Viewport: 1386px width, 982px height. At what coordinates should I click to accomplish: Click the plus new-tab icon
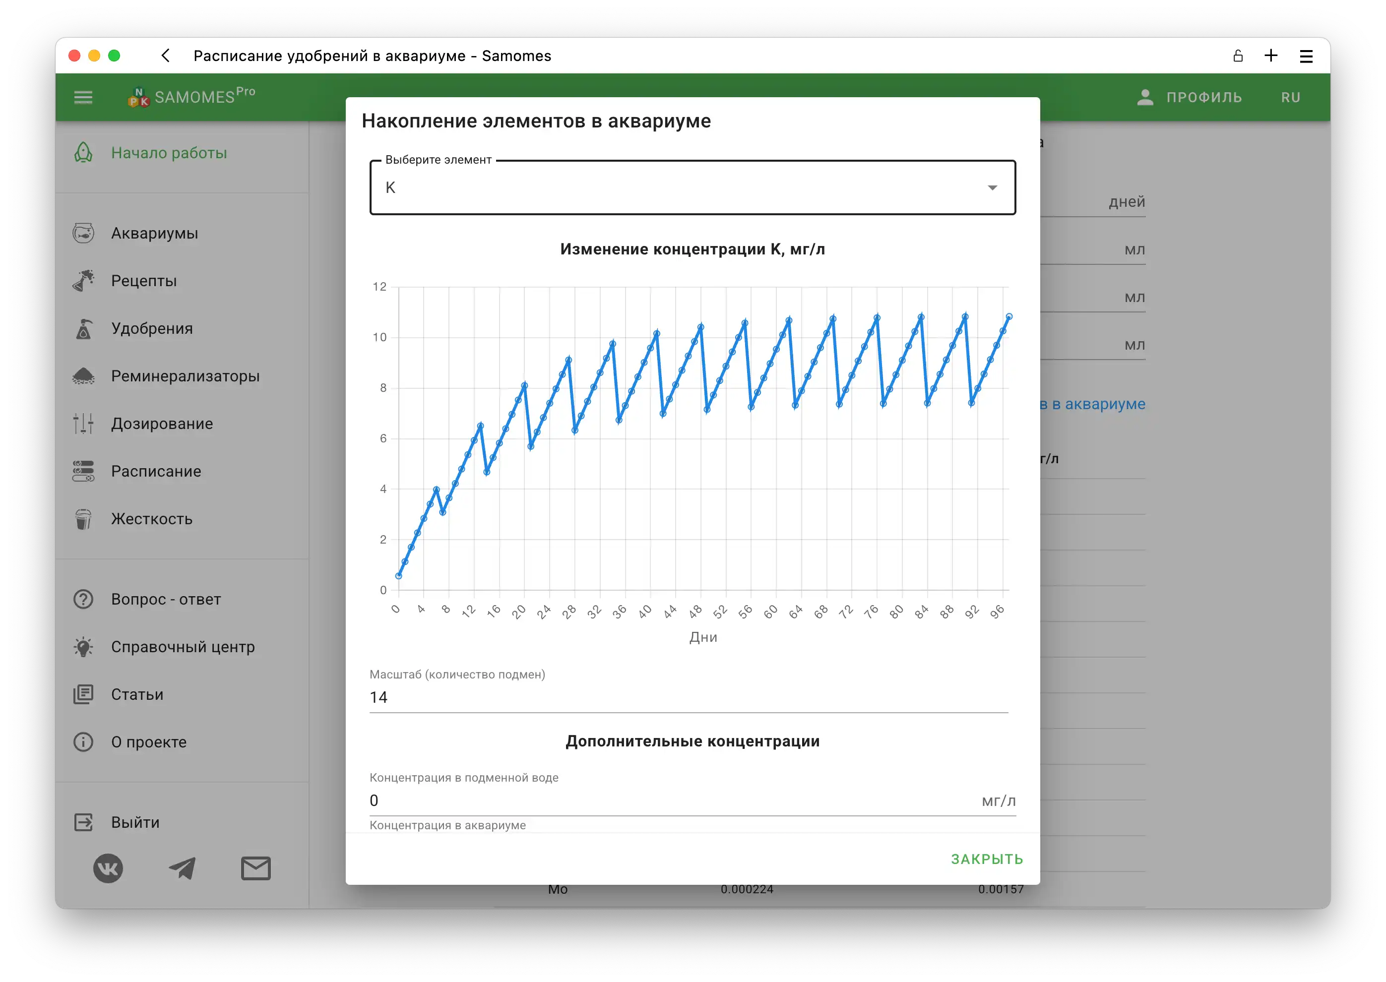tap(1271, 56)
